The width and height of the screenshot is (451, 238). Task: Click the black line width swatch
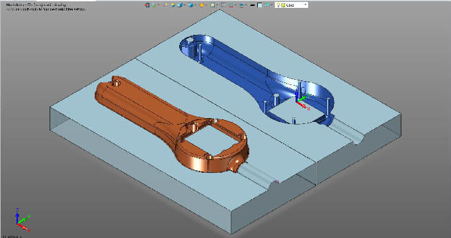tap(253, 5)
